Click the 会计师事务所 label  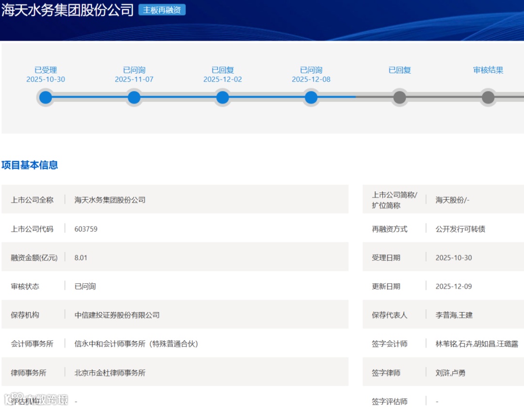coord(32,344)
